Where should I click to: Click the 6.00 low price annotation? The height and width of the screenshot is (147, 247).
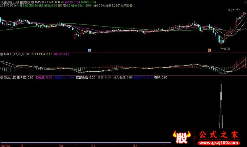[x=227, y=48]
